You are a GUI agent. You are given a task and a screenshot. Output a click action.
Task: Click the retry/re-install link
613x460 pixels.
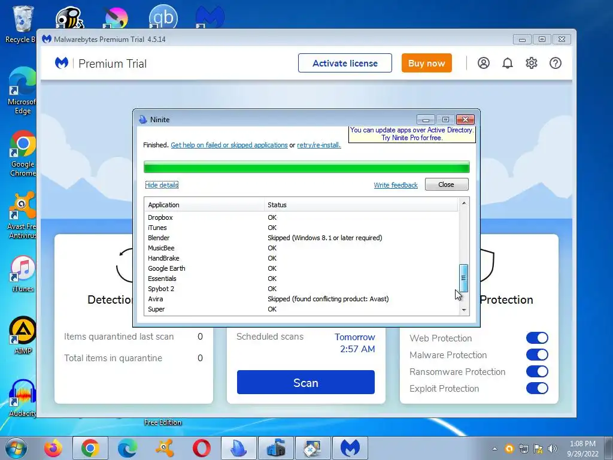[x=318, y=145]
